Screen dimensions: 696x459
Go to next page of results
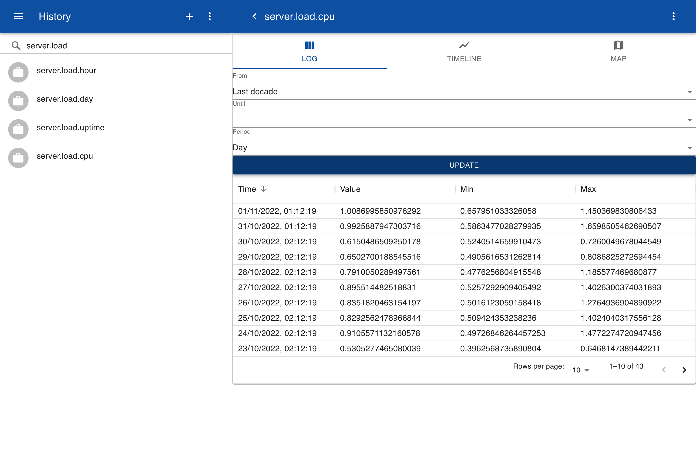tap(684, 370)
